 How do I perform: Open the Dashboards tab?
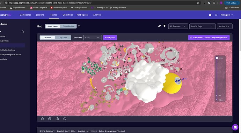point(25,15)
